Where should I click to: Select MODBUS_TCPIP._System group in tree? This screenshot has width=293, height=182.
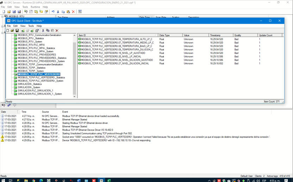click(x=31, y=71)
